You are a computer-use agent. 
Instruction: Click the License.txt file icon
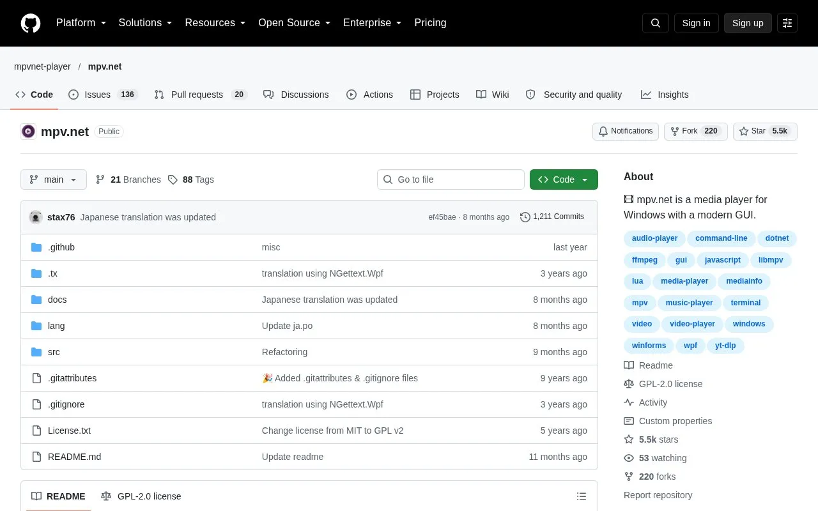click(36, 431)
